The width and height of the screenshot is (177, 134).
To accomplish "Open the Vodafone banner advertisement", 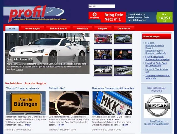I will [131, 17].
